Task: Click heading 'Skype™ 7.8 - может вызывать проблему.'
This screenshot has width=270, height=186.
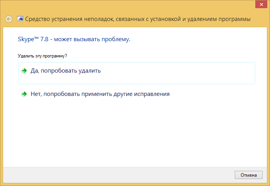Action: [x=74, y=39]
